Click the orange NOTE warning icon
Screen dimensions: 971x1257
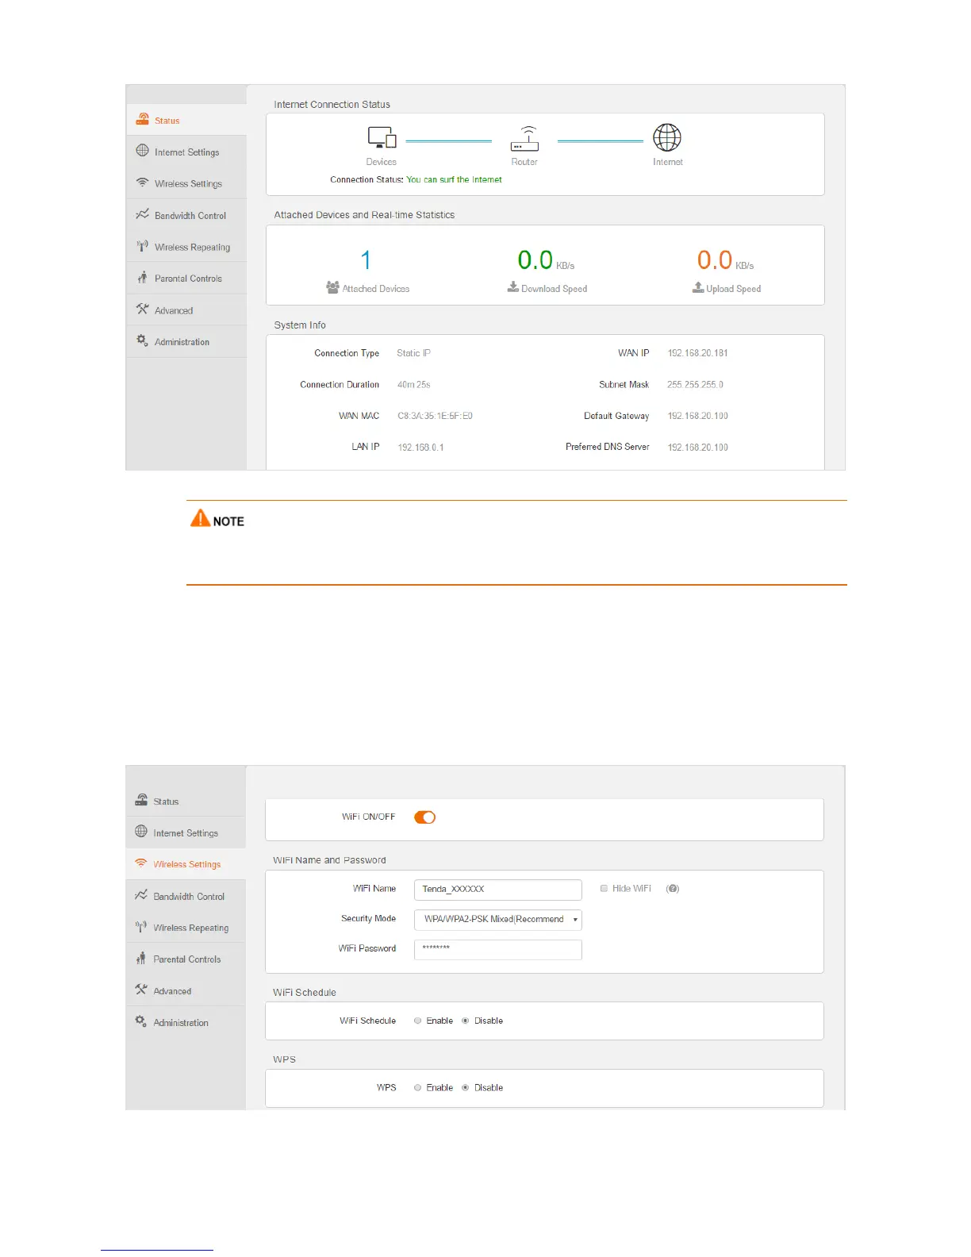pyautogui.click(x=201, y=518)
